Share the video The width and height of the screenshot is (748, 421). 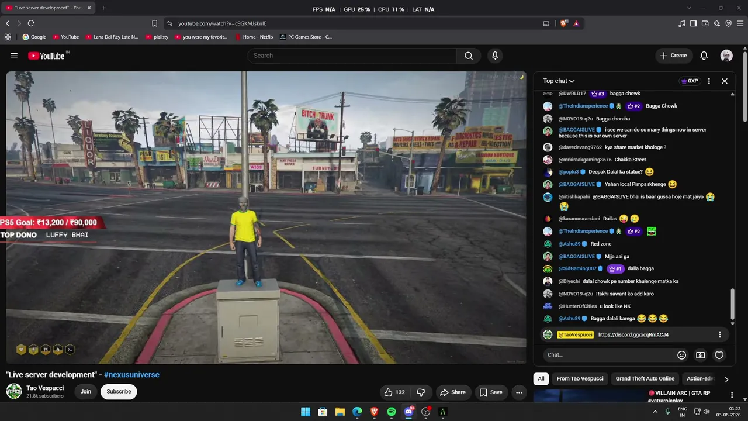coord(452,392)
